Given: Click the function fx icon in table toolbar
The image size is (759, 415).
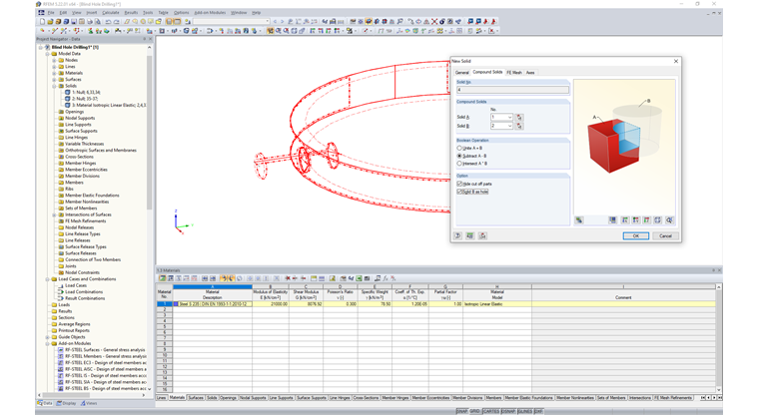Looking at the screenshot, I should [x=385, y=278].
